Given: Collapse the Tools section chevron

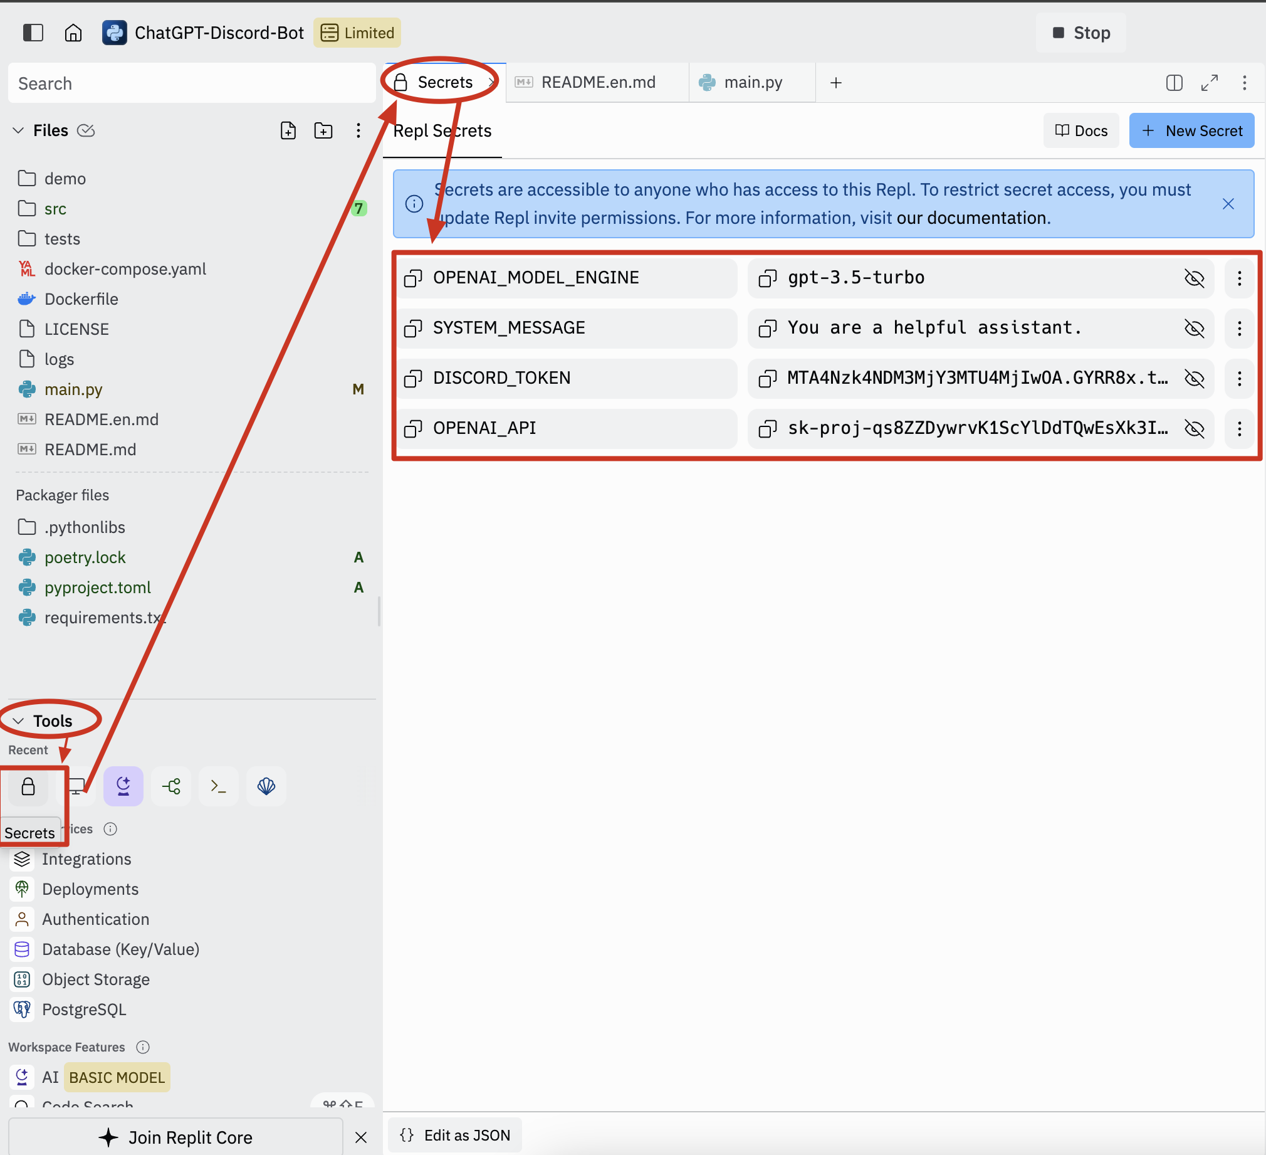Looking at the screenshot, I should pos(18,720).
